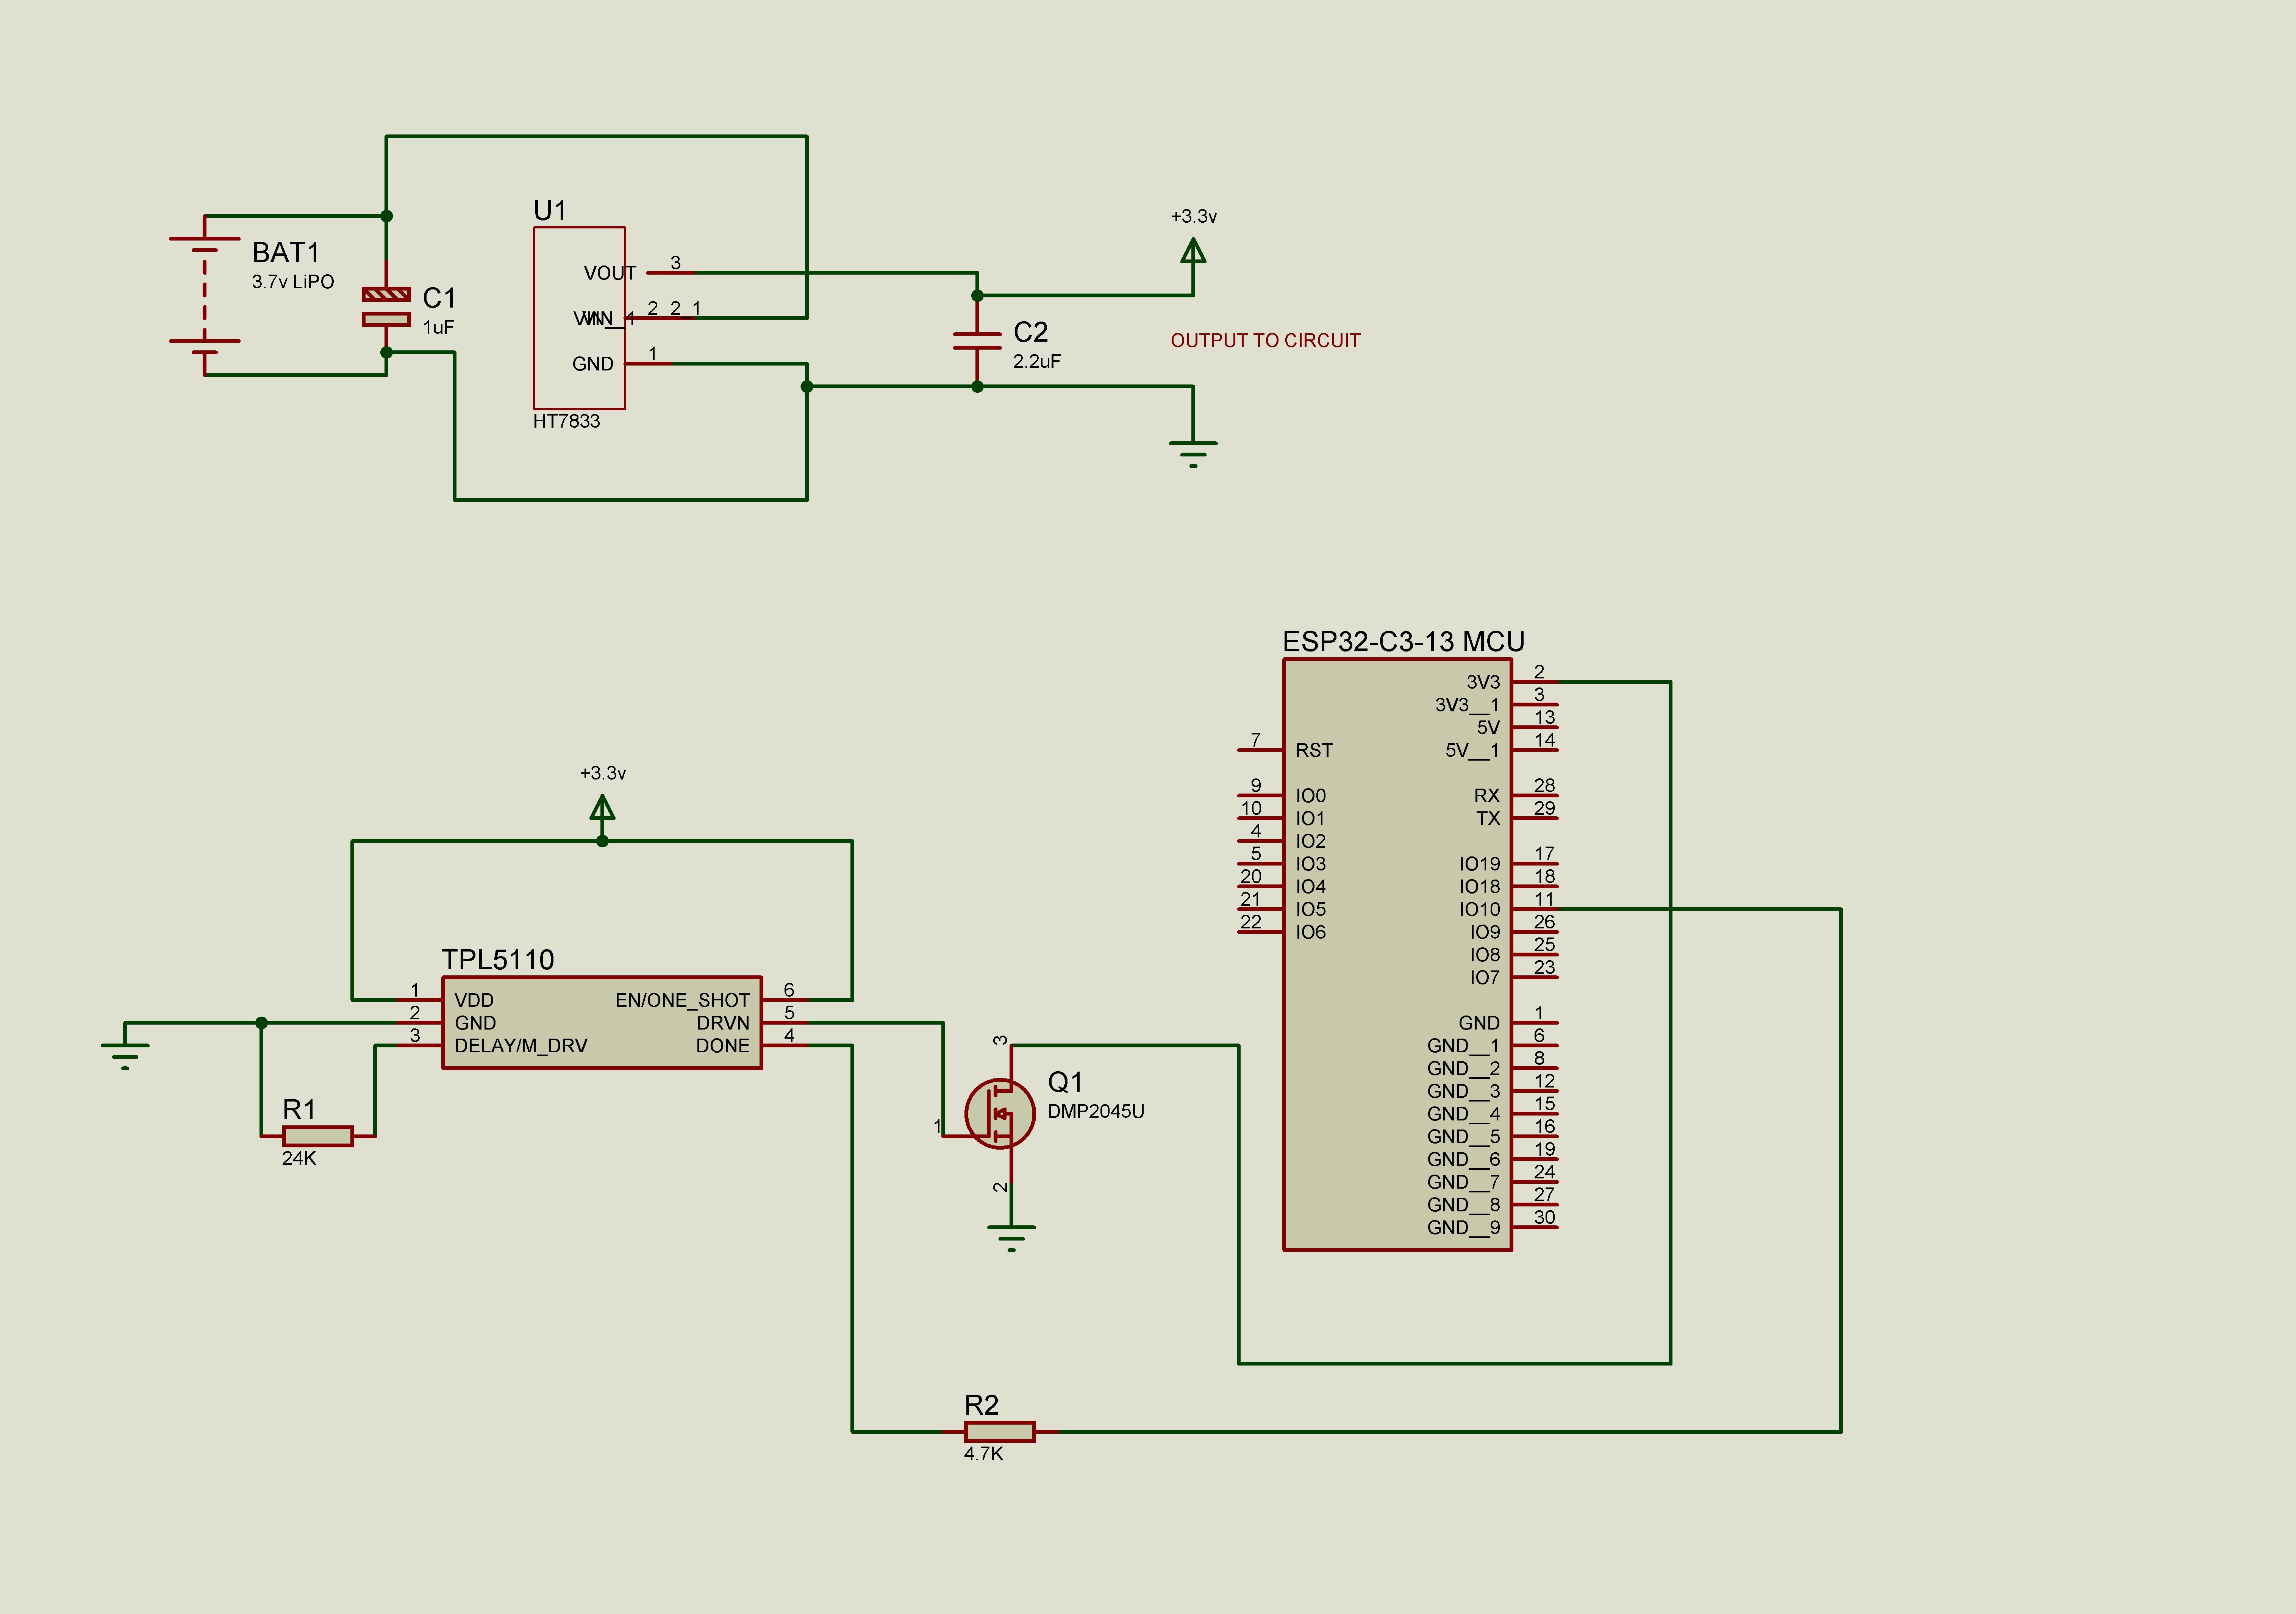Click the +3.3v power arrow near C2
This screenshot has width=2296, height=1614.
click(x=1193, y=252)
